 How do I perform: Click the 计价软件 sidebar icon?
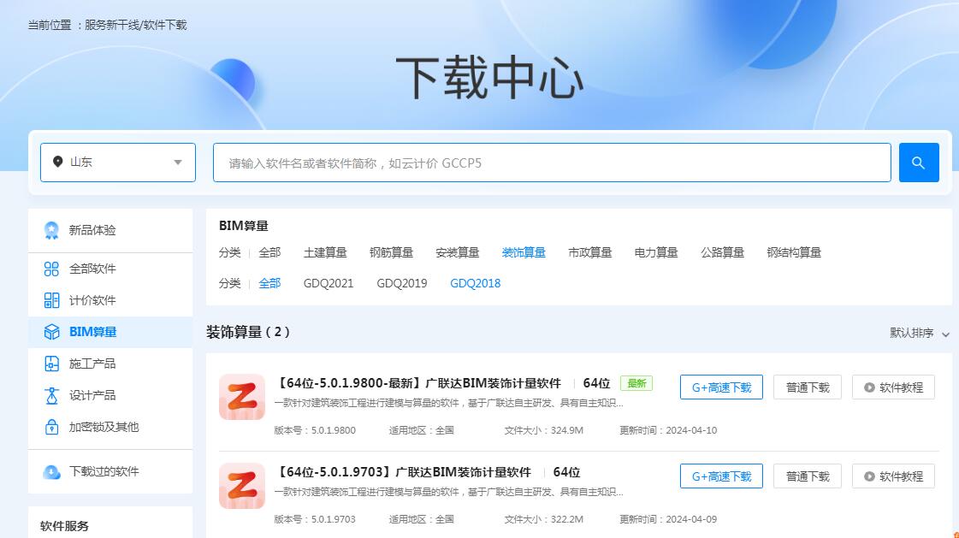[x=51, y=300]
